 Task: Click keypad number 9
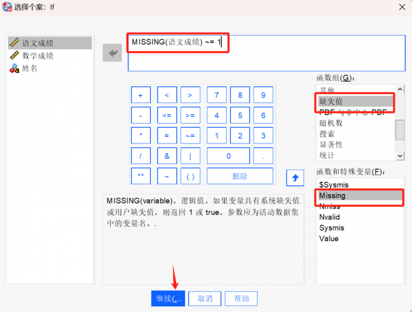pyautogui.click(x=264, y=95)
